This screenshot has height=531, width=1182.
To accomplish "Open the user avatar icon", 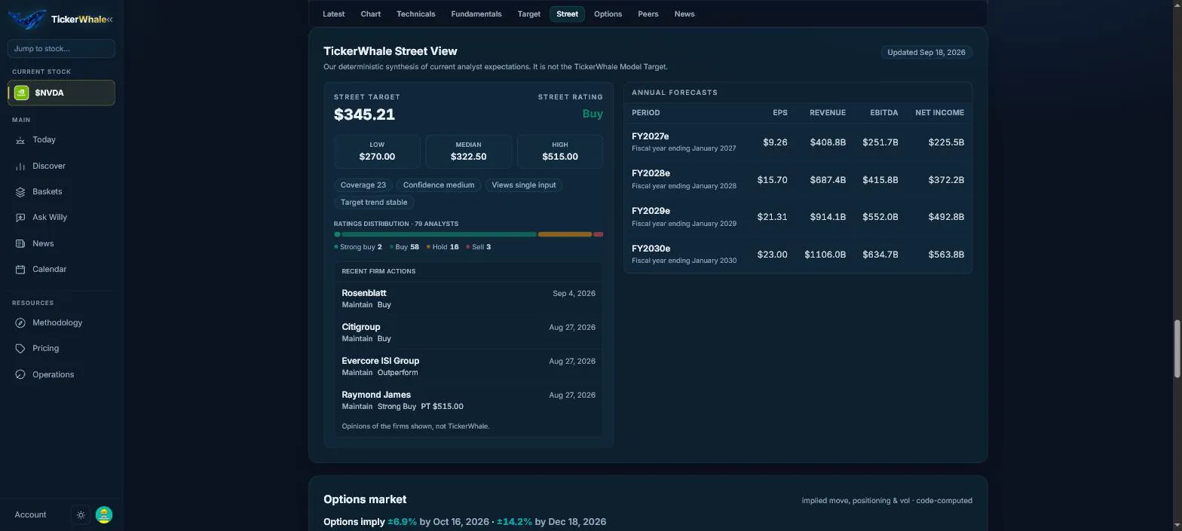I will tap(104, 515).
